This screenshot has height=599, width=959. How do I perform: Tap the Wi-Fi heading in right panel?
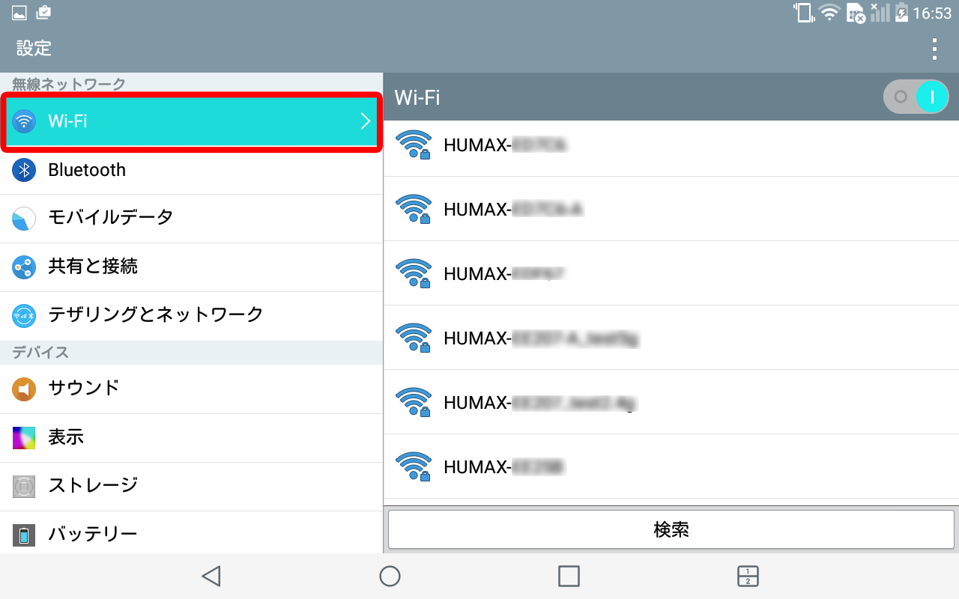pos(417,97)
